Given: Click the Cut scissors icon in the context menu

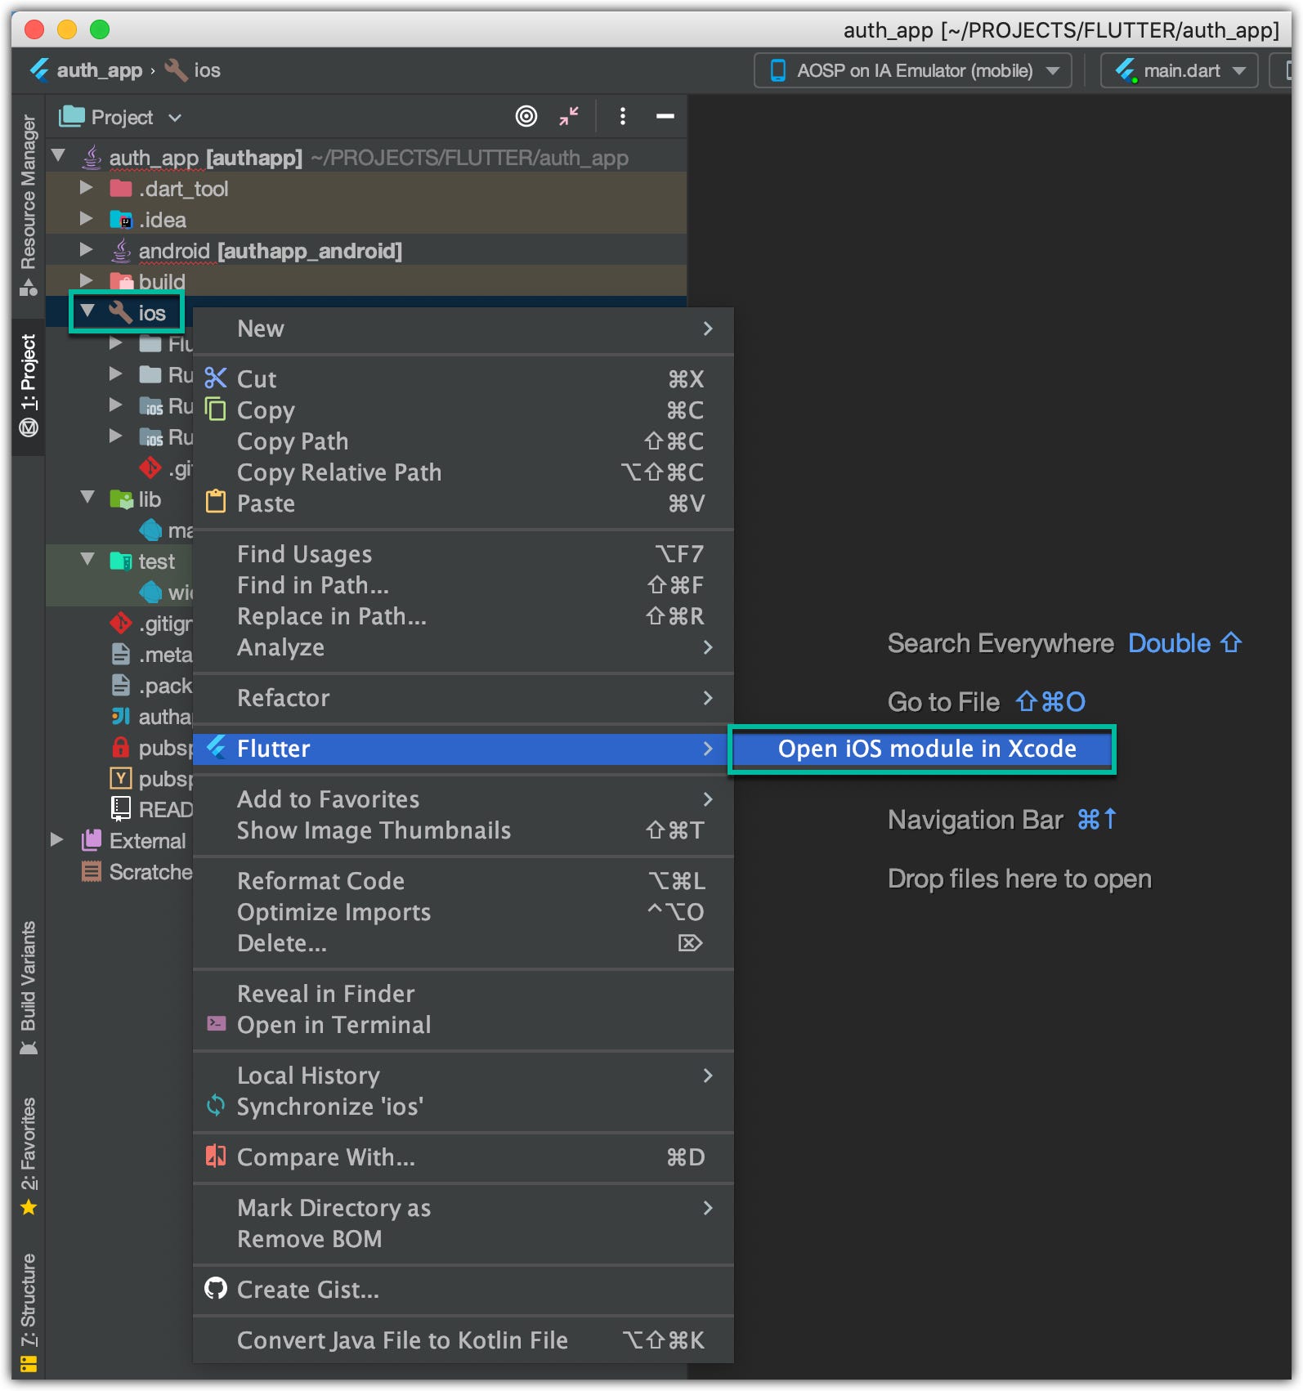Looking at the screenshot, I should 216,378.
